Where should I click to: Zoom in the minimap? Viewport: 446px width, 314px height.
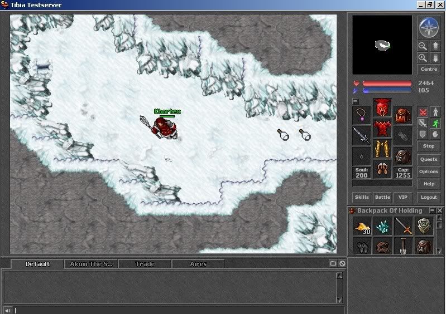tap(423, 58)
